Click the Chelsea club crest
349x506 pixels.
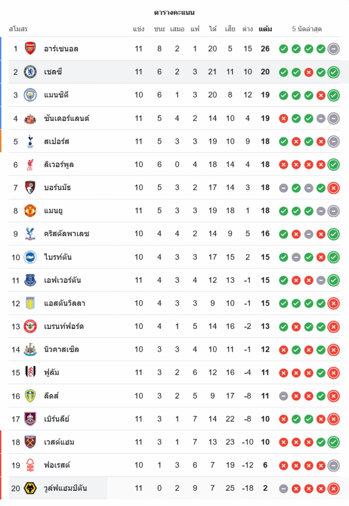pyautogui.click(x=30, y=72)
